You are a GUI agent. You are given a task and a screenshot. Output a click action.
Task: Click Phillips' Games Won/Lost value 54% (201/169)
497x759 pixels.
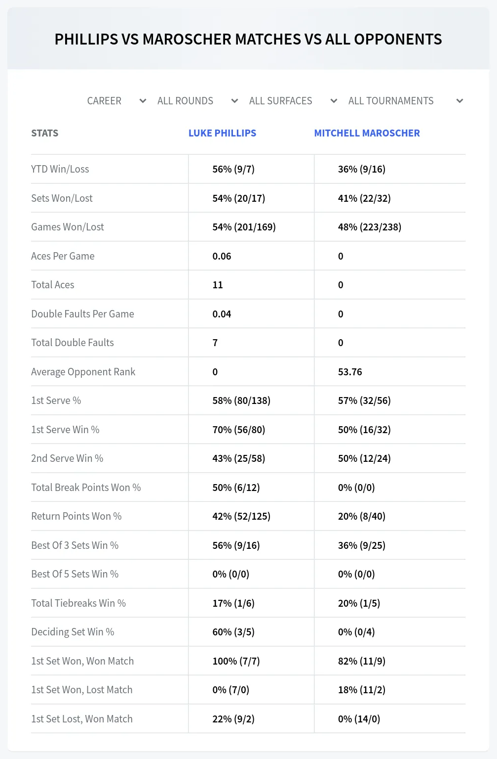click(x=244, y=227)
